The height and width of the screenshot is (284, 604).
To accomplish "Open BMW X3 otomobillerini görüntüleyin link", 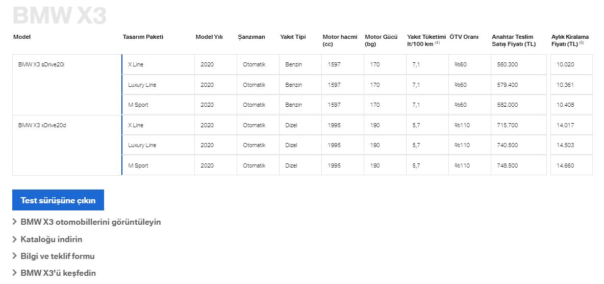I will [90, 222].
